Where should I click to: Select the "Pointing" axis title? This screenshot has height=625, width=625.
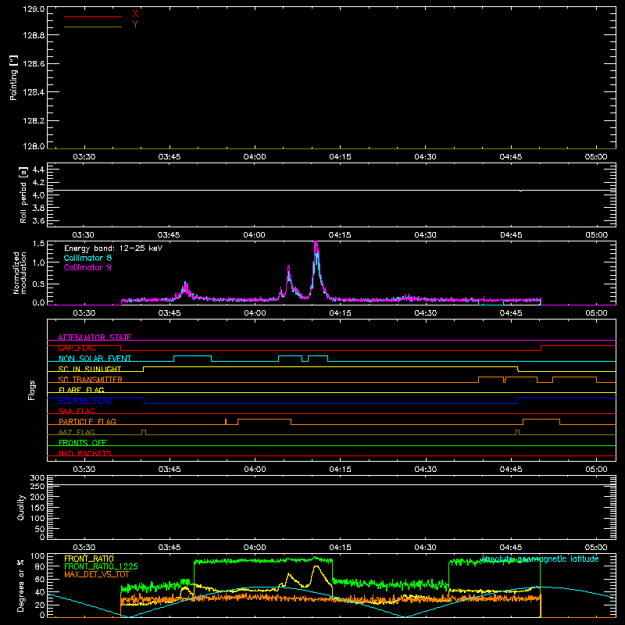[14, 78]
